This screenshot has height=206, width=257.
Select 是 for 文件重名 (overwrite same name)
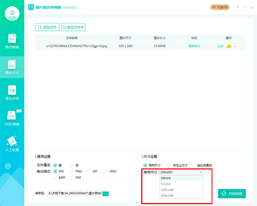coord(55,165)
